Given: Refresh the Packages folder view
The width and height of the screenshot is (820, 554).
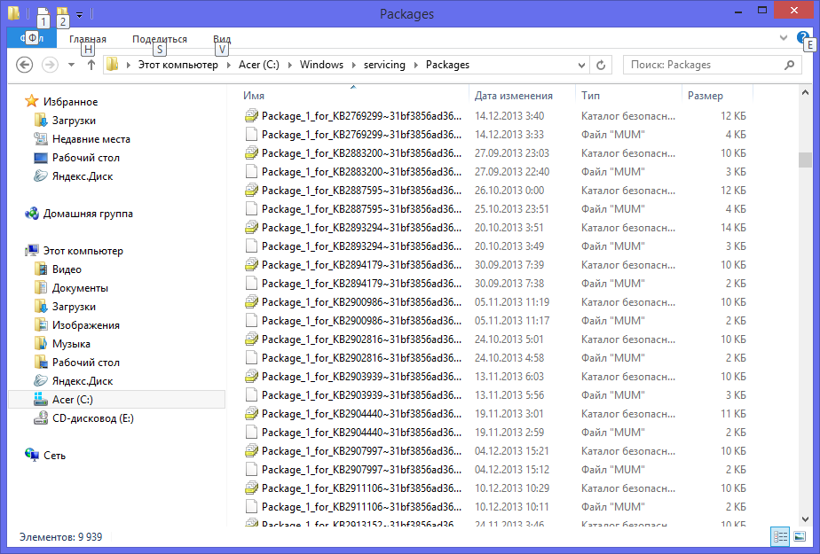Looking at the screenshot, I should (601, 65).
